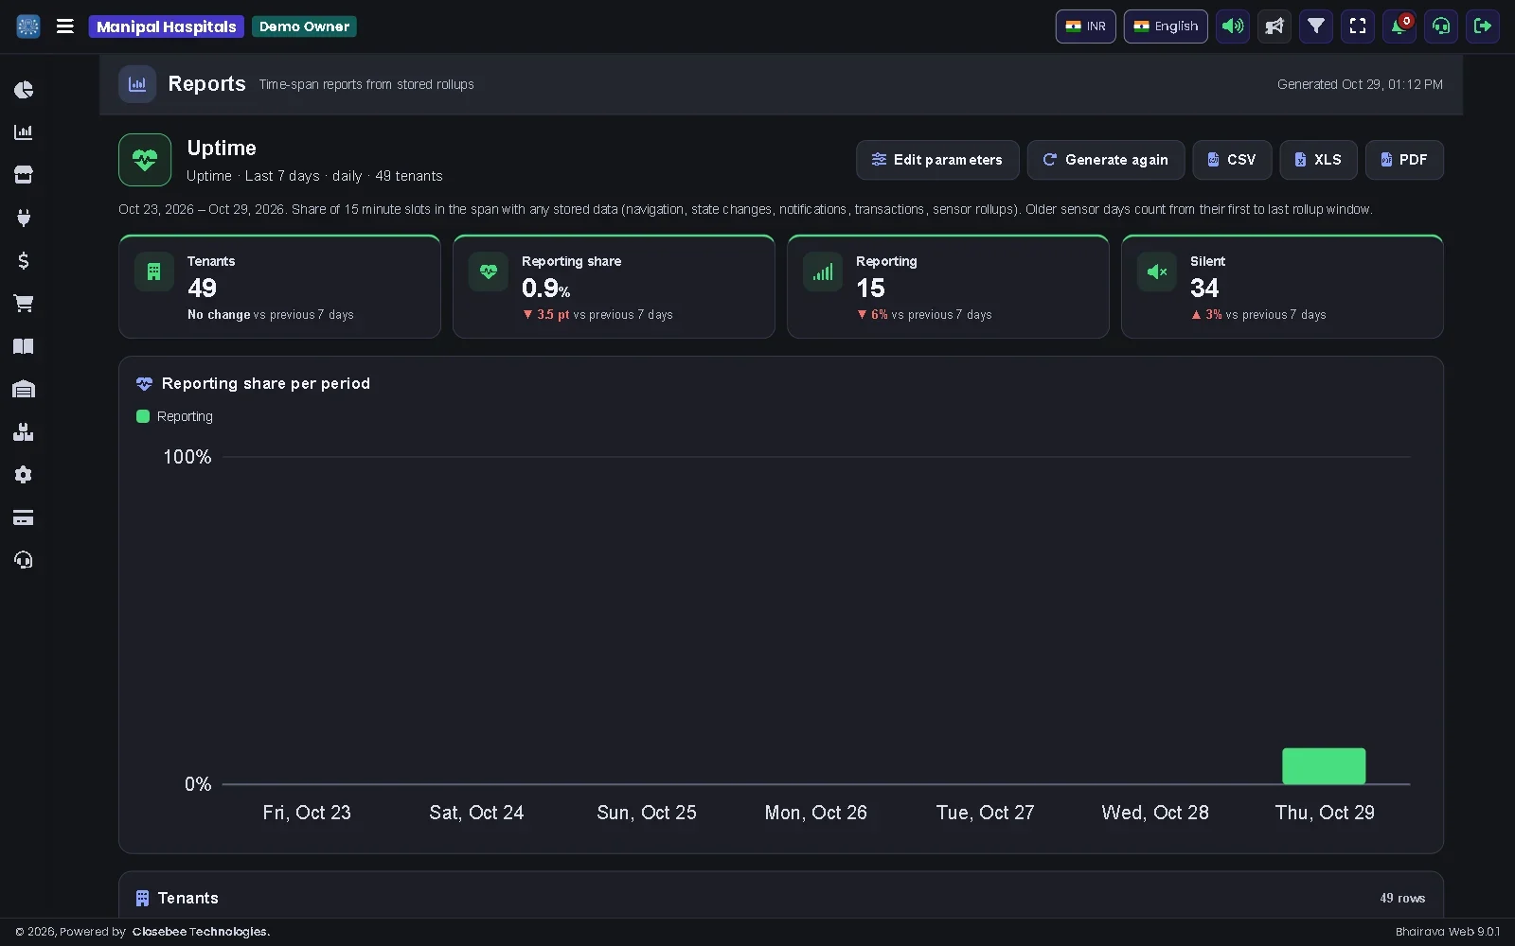Image resolution: width=1515 pixels, height=946 pixels.
Task: Click the Reports header chart icon
Action: point(137,84)
